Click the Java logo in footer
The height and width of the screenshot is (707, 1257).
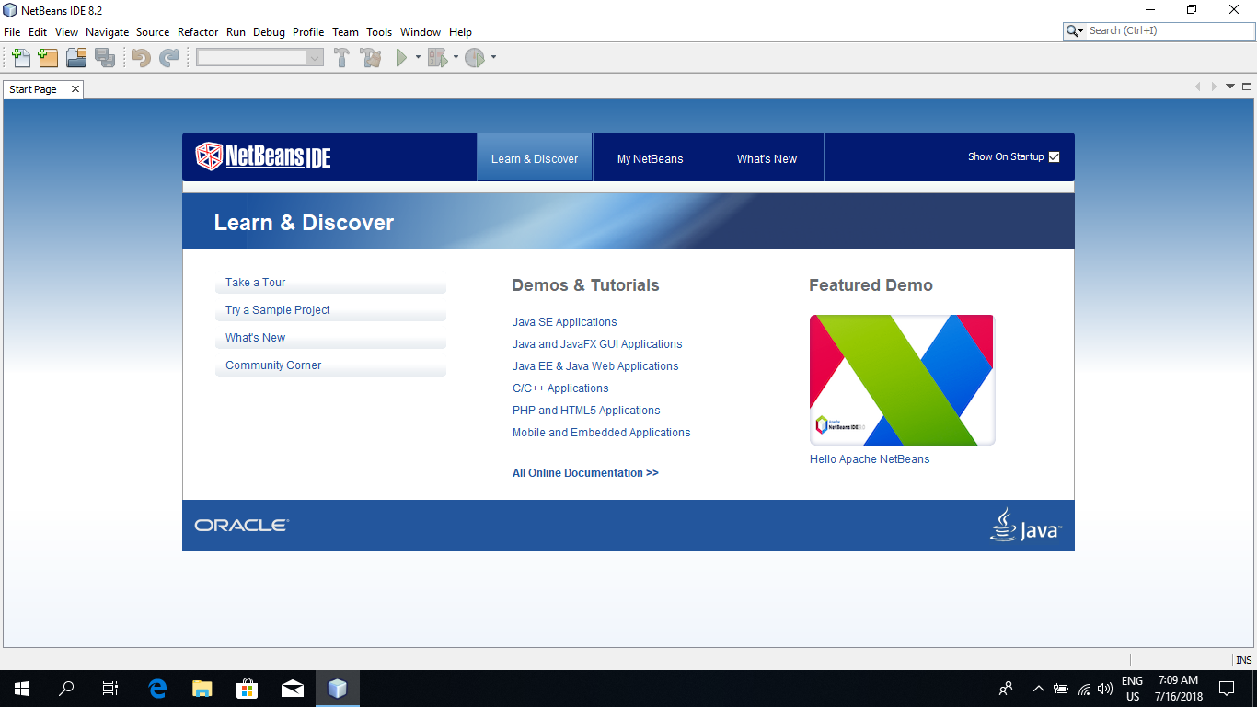1026,525
